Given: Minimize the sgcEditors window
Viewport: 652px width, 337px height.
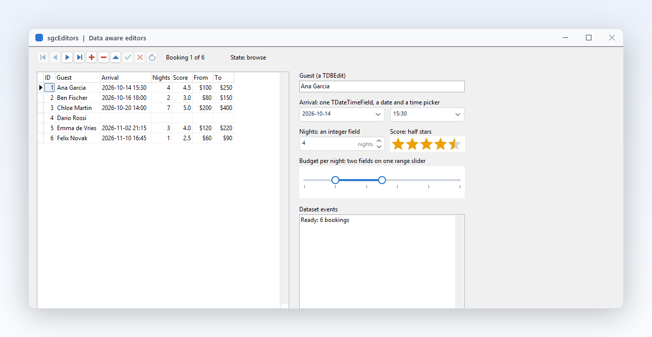Looking at the screenshot, I should 565,38.
